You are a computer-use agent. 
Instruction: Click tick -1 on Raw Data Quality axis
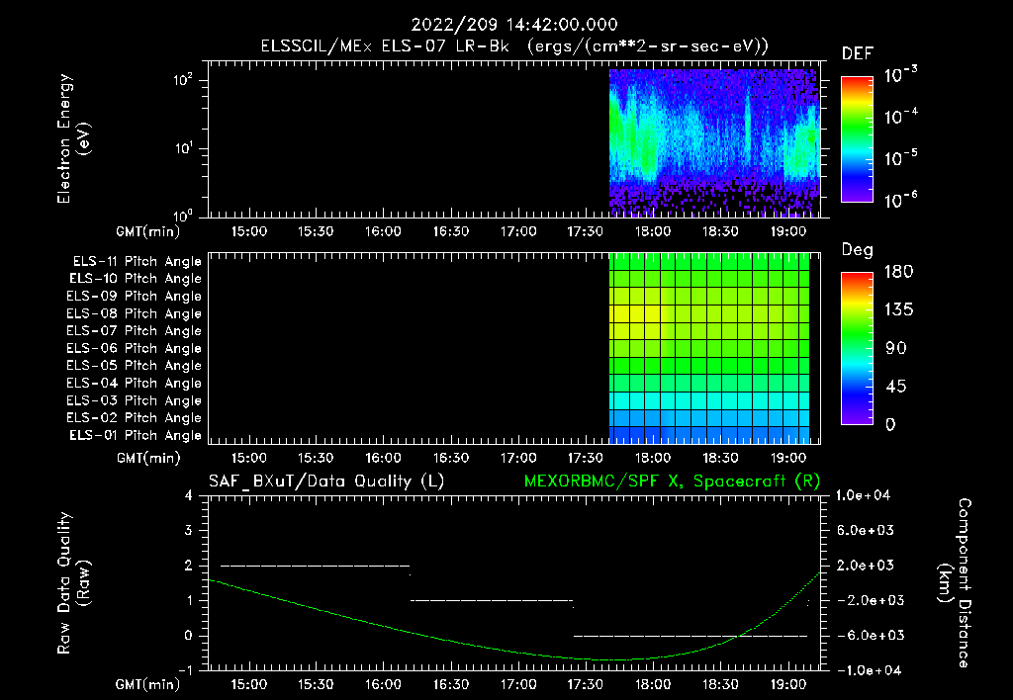coord(185,670)
